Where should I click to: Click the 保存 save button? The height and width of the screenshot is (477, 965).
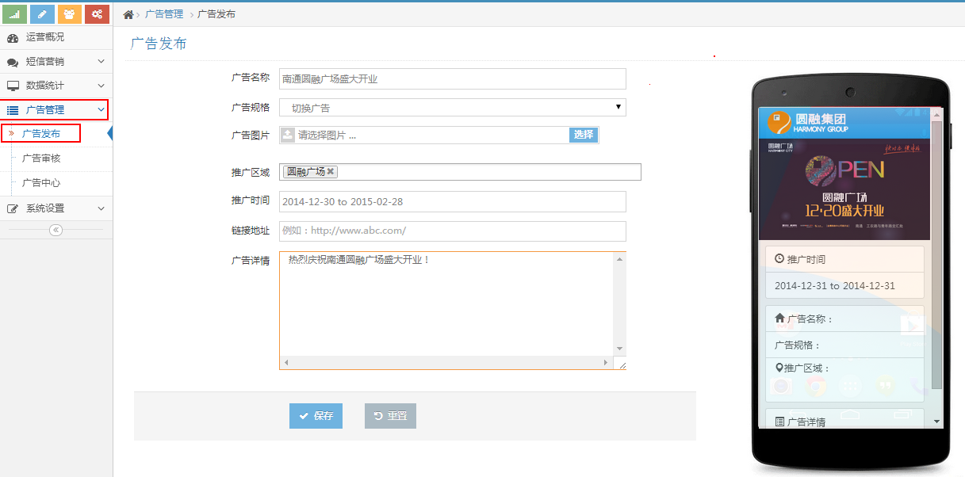[x=316, y=416]
